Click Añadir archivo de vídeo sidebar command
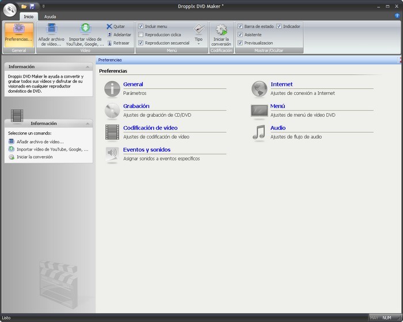The height and width of the screenshot is (322, 403). (36, 142)
